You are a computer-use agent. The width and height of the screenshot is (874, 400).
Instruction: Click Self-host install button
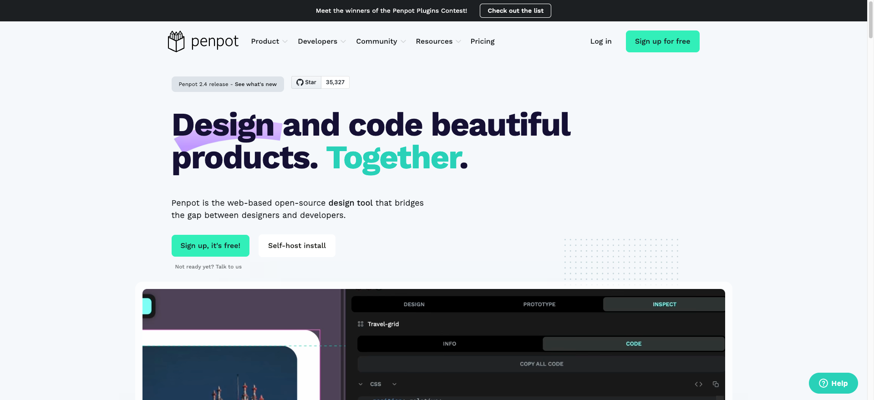coord(297,246)
